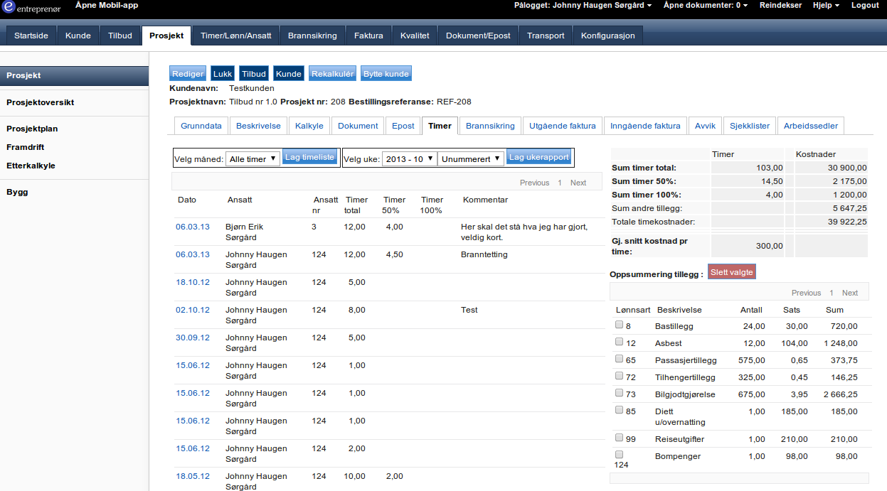The height and width of the screenshot is (491, 887).
Task: Click the Reindekser link
Action: (780, 5)
